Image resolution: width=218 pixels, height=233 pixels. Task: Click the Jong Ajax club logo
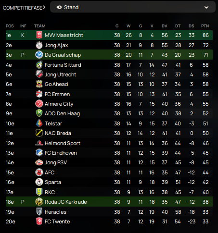(39, 45)
